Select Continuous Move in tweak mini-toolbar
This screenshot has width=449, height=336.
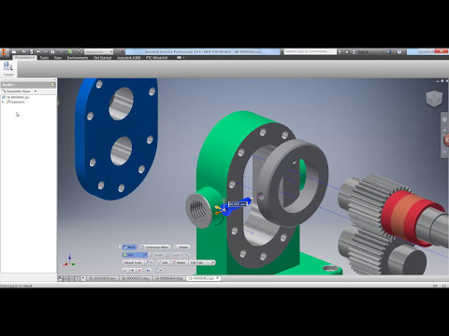(154, 247)
